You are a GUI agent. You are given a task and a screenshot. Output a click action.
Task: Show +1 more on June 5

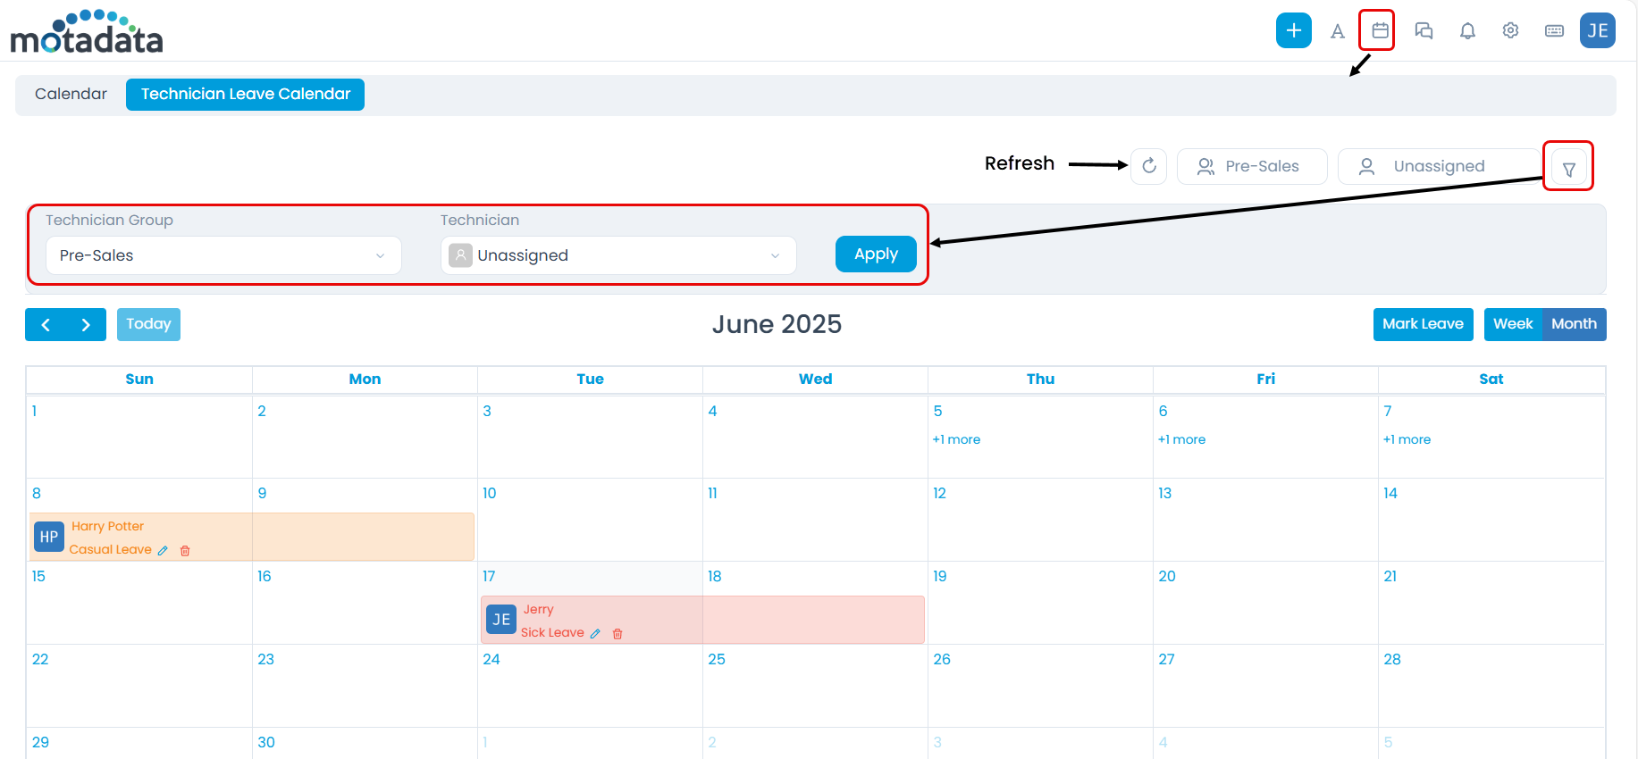pyautogui.click(x=956, y=439)
